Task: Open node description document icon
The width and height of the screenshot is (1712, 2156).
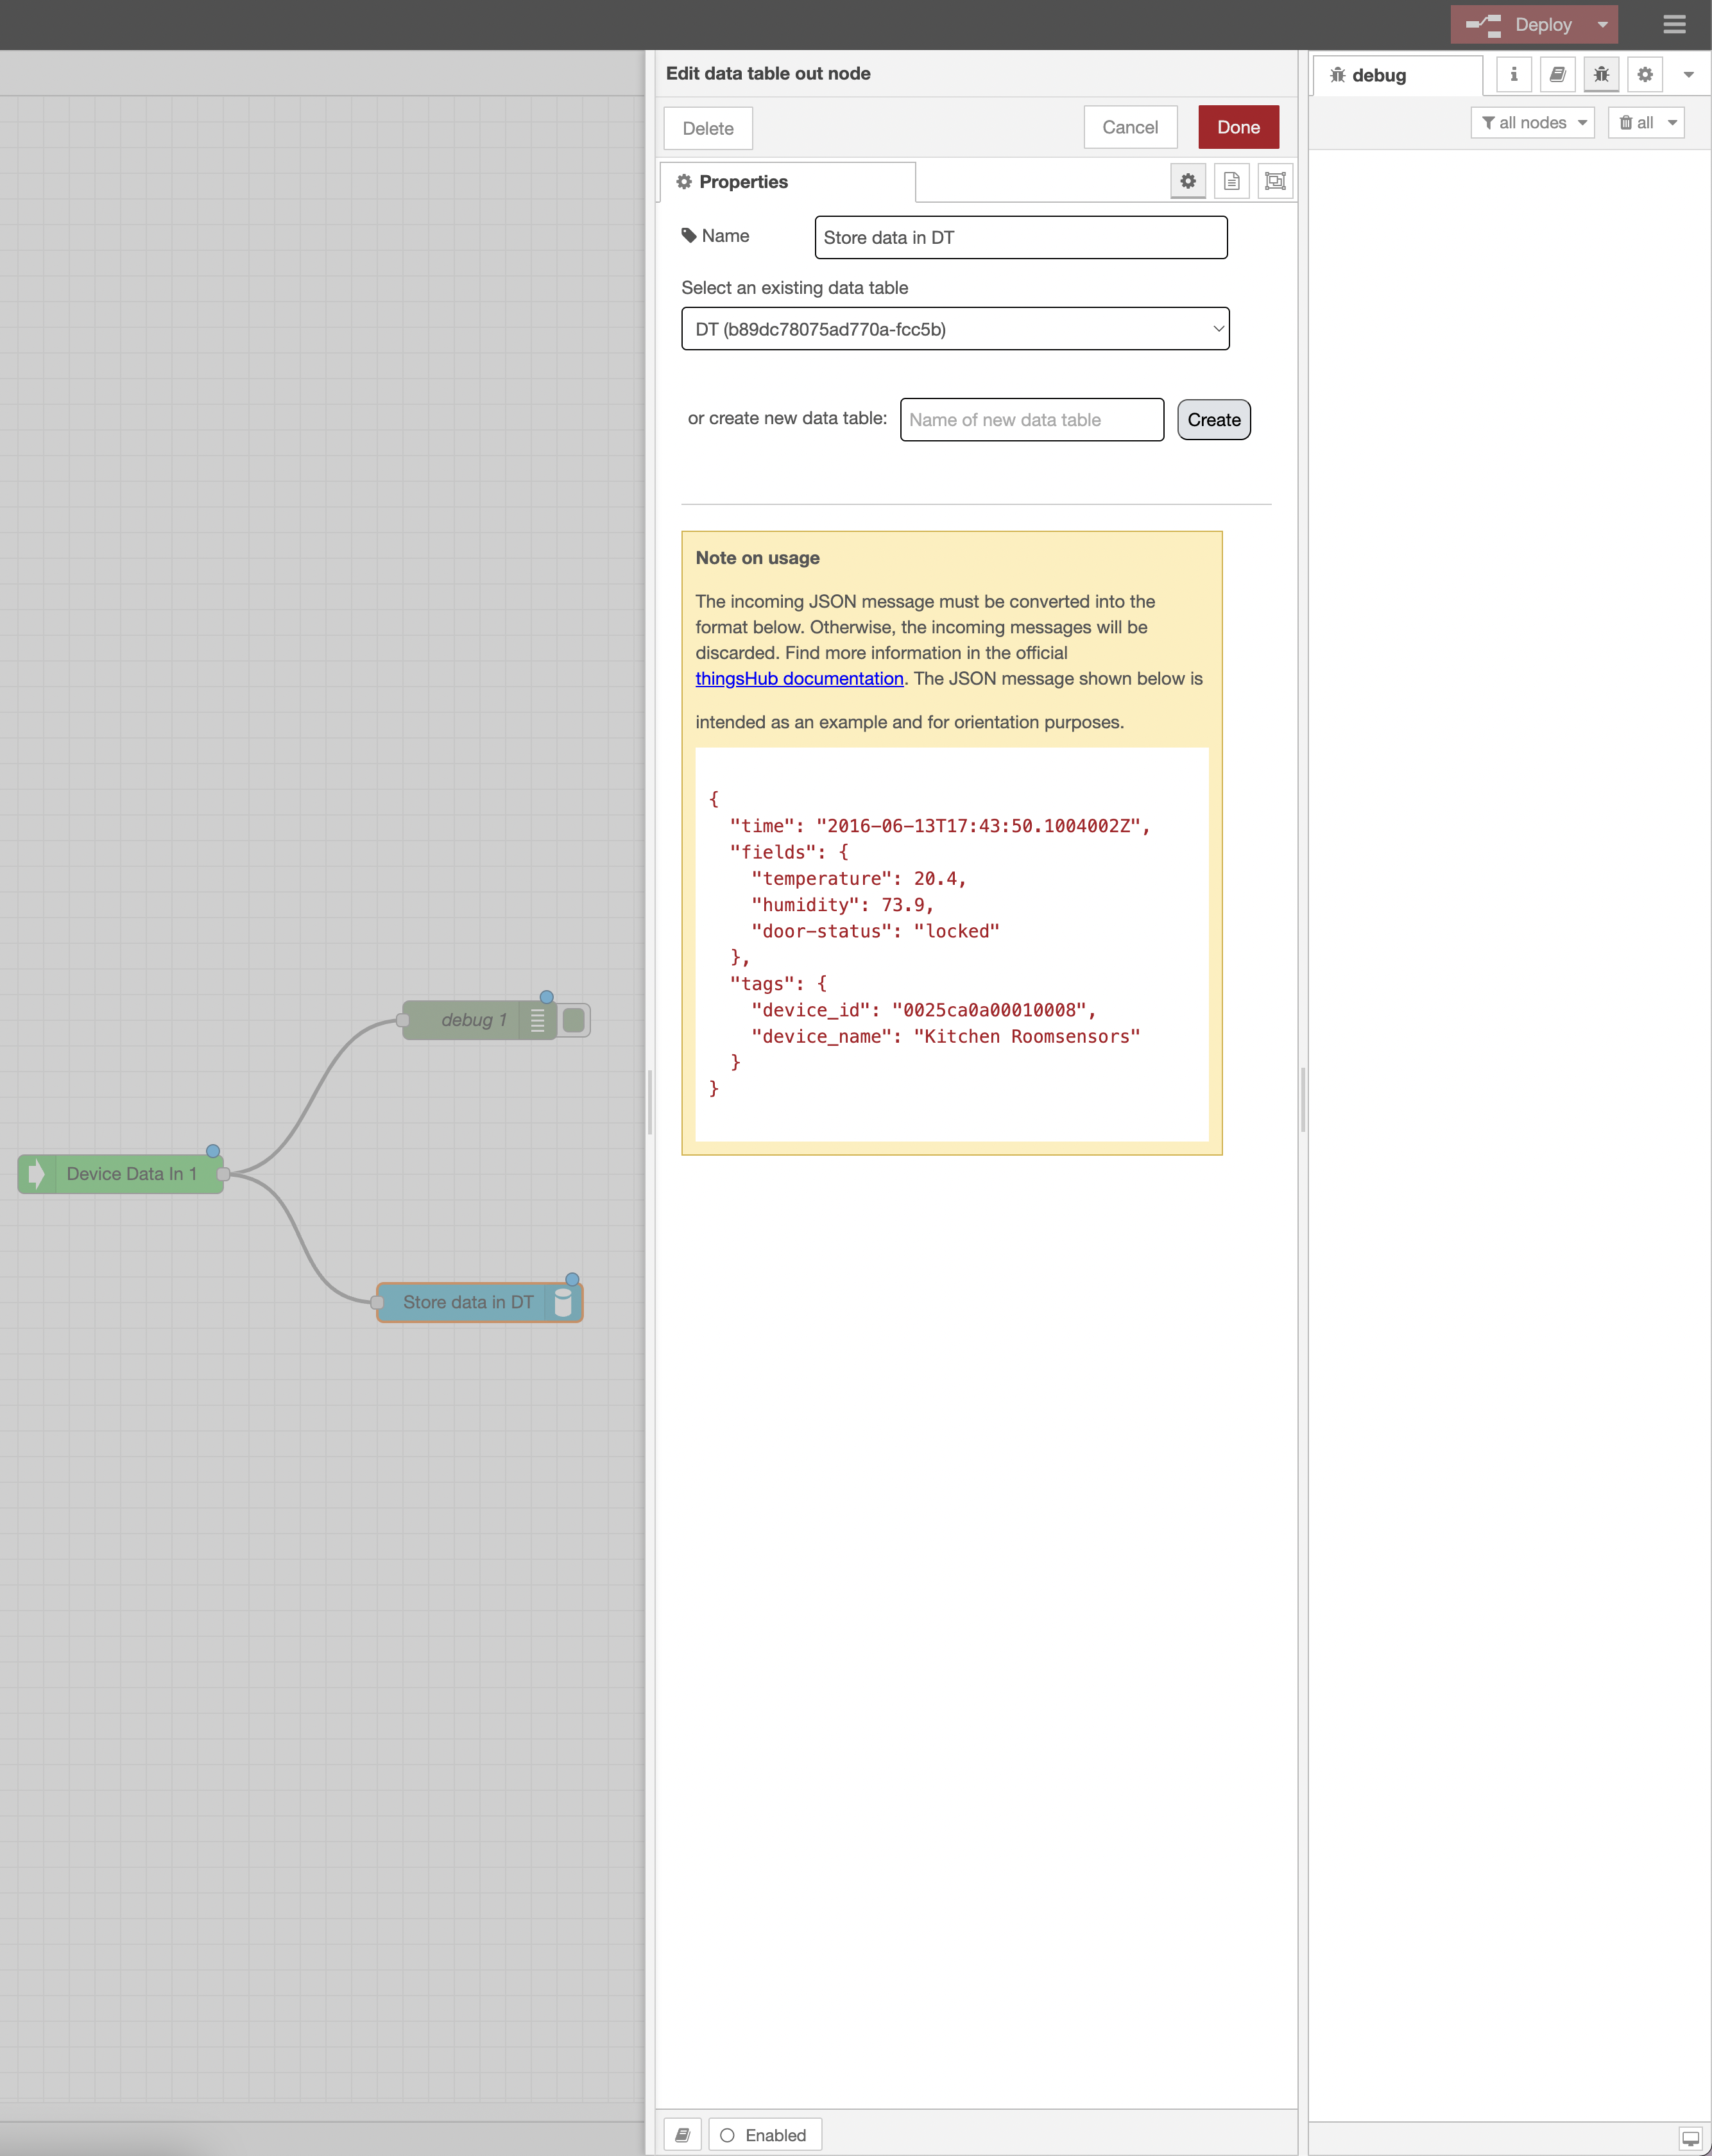Action: [1231, 181]
